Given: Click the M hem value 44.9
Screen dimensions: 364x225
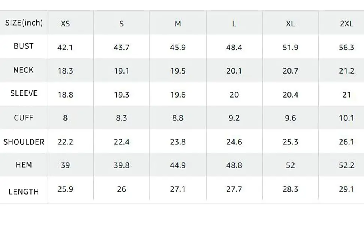Looking at the screenshot, I should point(178,165).
